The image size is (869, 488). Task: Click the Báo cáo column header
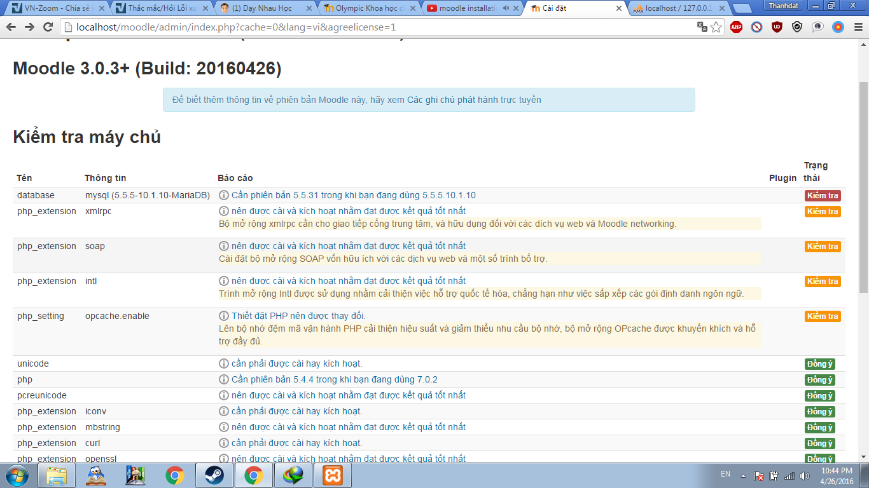coord(235,178)
